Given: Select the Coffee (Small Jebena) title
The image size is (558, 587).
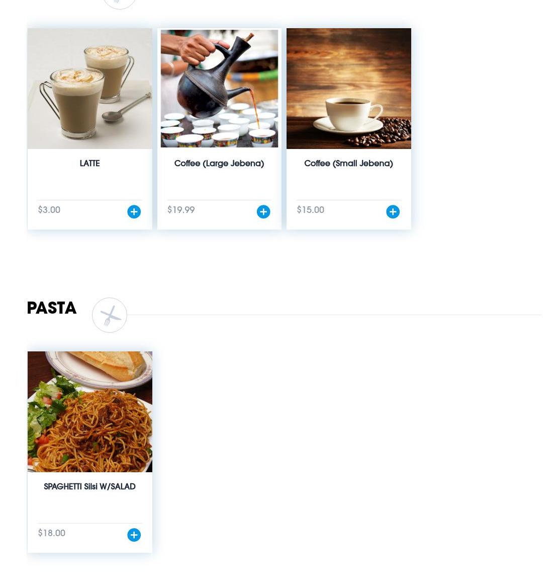Looking at the screenshot, I should coord(349,164).
